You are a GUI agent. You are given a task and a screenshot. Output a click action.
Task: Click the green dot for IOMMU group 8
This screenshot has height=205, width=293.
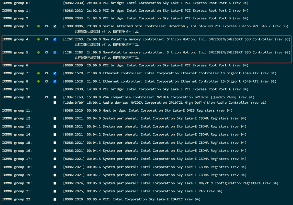pos(38,81)
